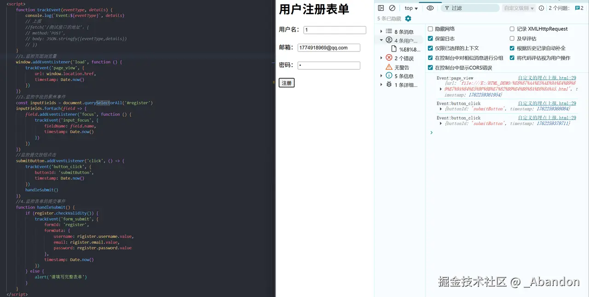The height and width of the screenshot is (297, 589).
Task: Focus the 用户名 input field
Action: pyautogui.click(x=335, y=30)
